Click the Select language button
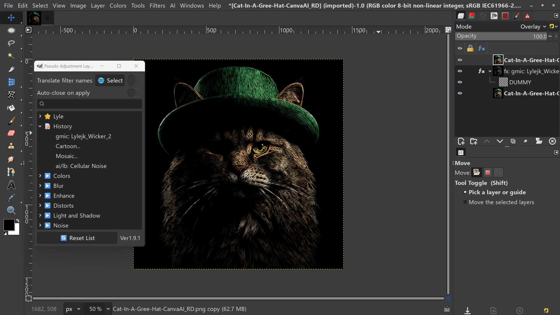Viewport: 560px width, 315px height. [x=110, y=80]
